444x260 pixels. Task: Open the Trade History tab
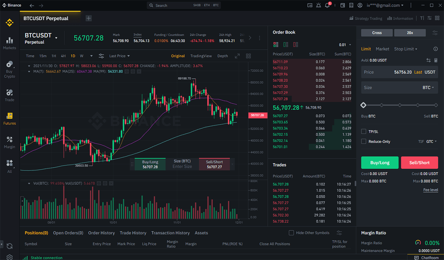pyautogui.click(x=133, y=233)
